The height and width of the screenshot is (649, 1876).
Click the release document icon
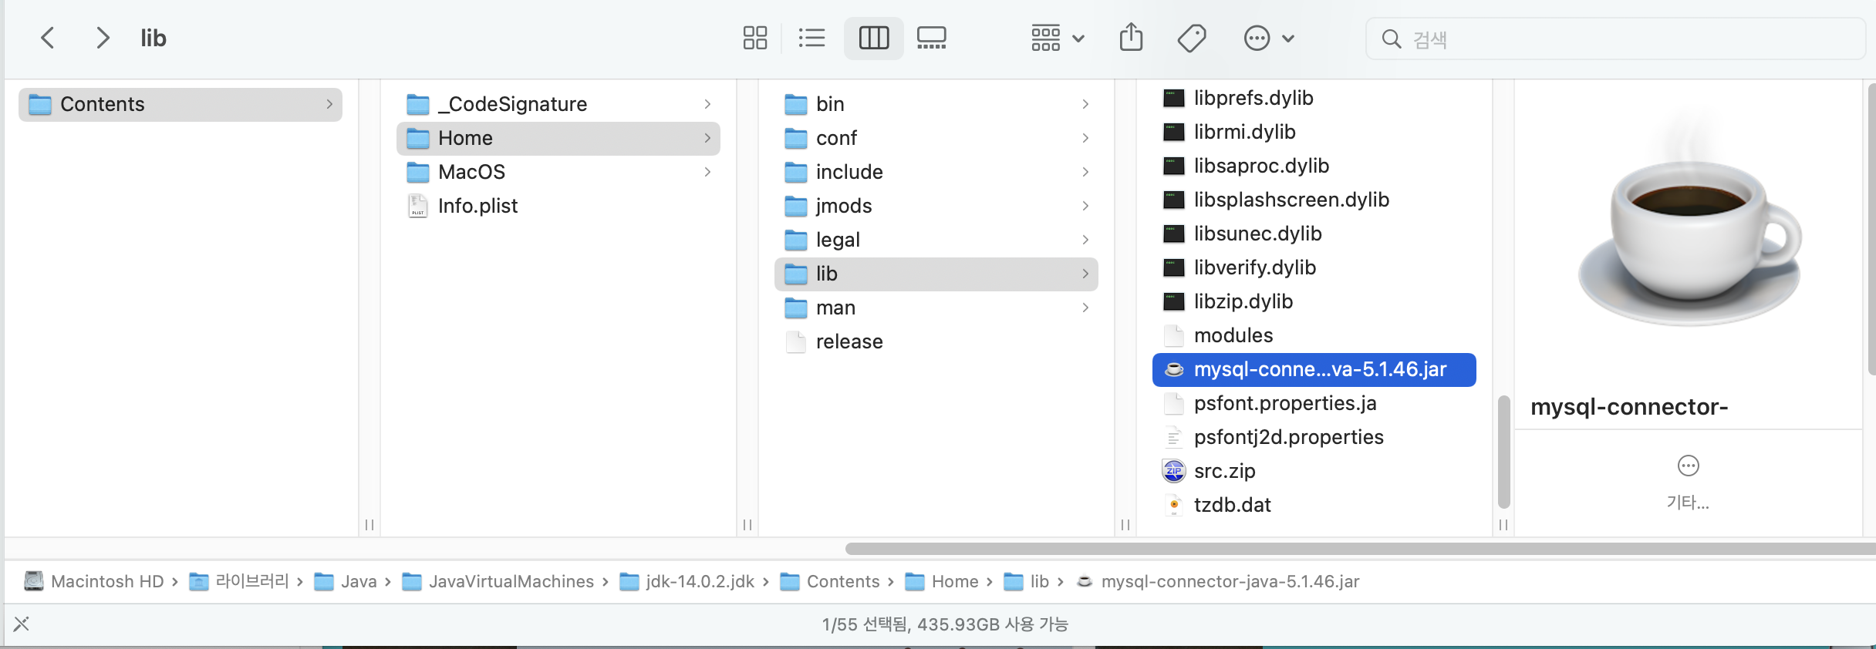[795, 341]
